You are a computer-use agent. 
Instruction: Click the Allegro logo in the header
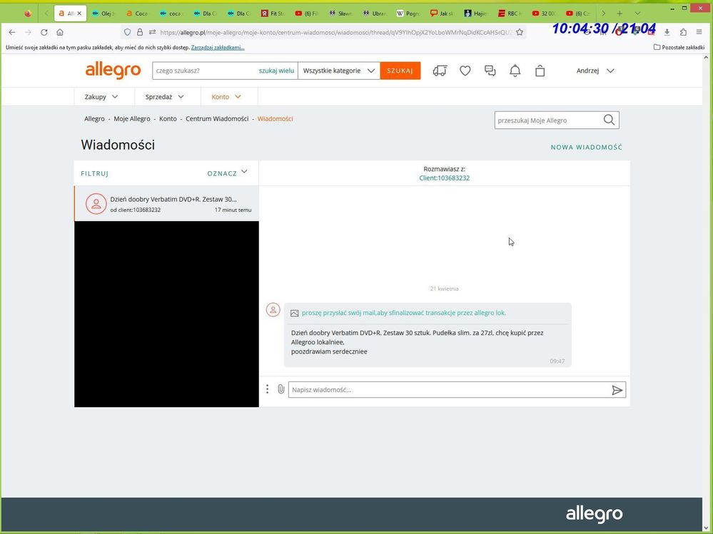(113, 70)
